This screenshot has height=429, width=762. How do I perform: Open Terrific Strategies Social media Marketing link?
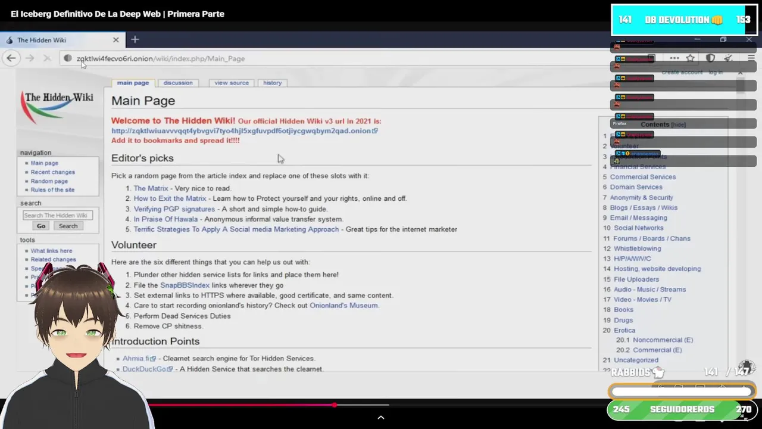pyautogui.click(x=236, y=229)
